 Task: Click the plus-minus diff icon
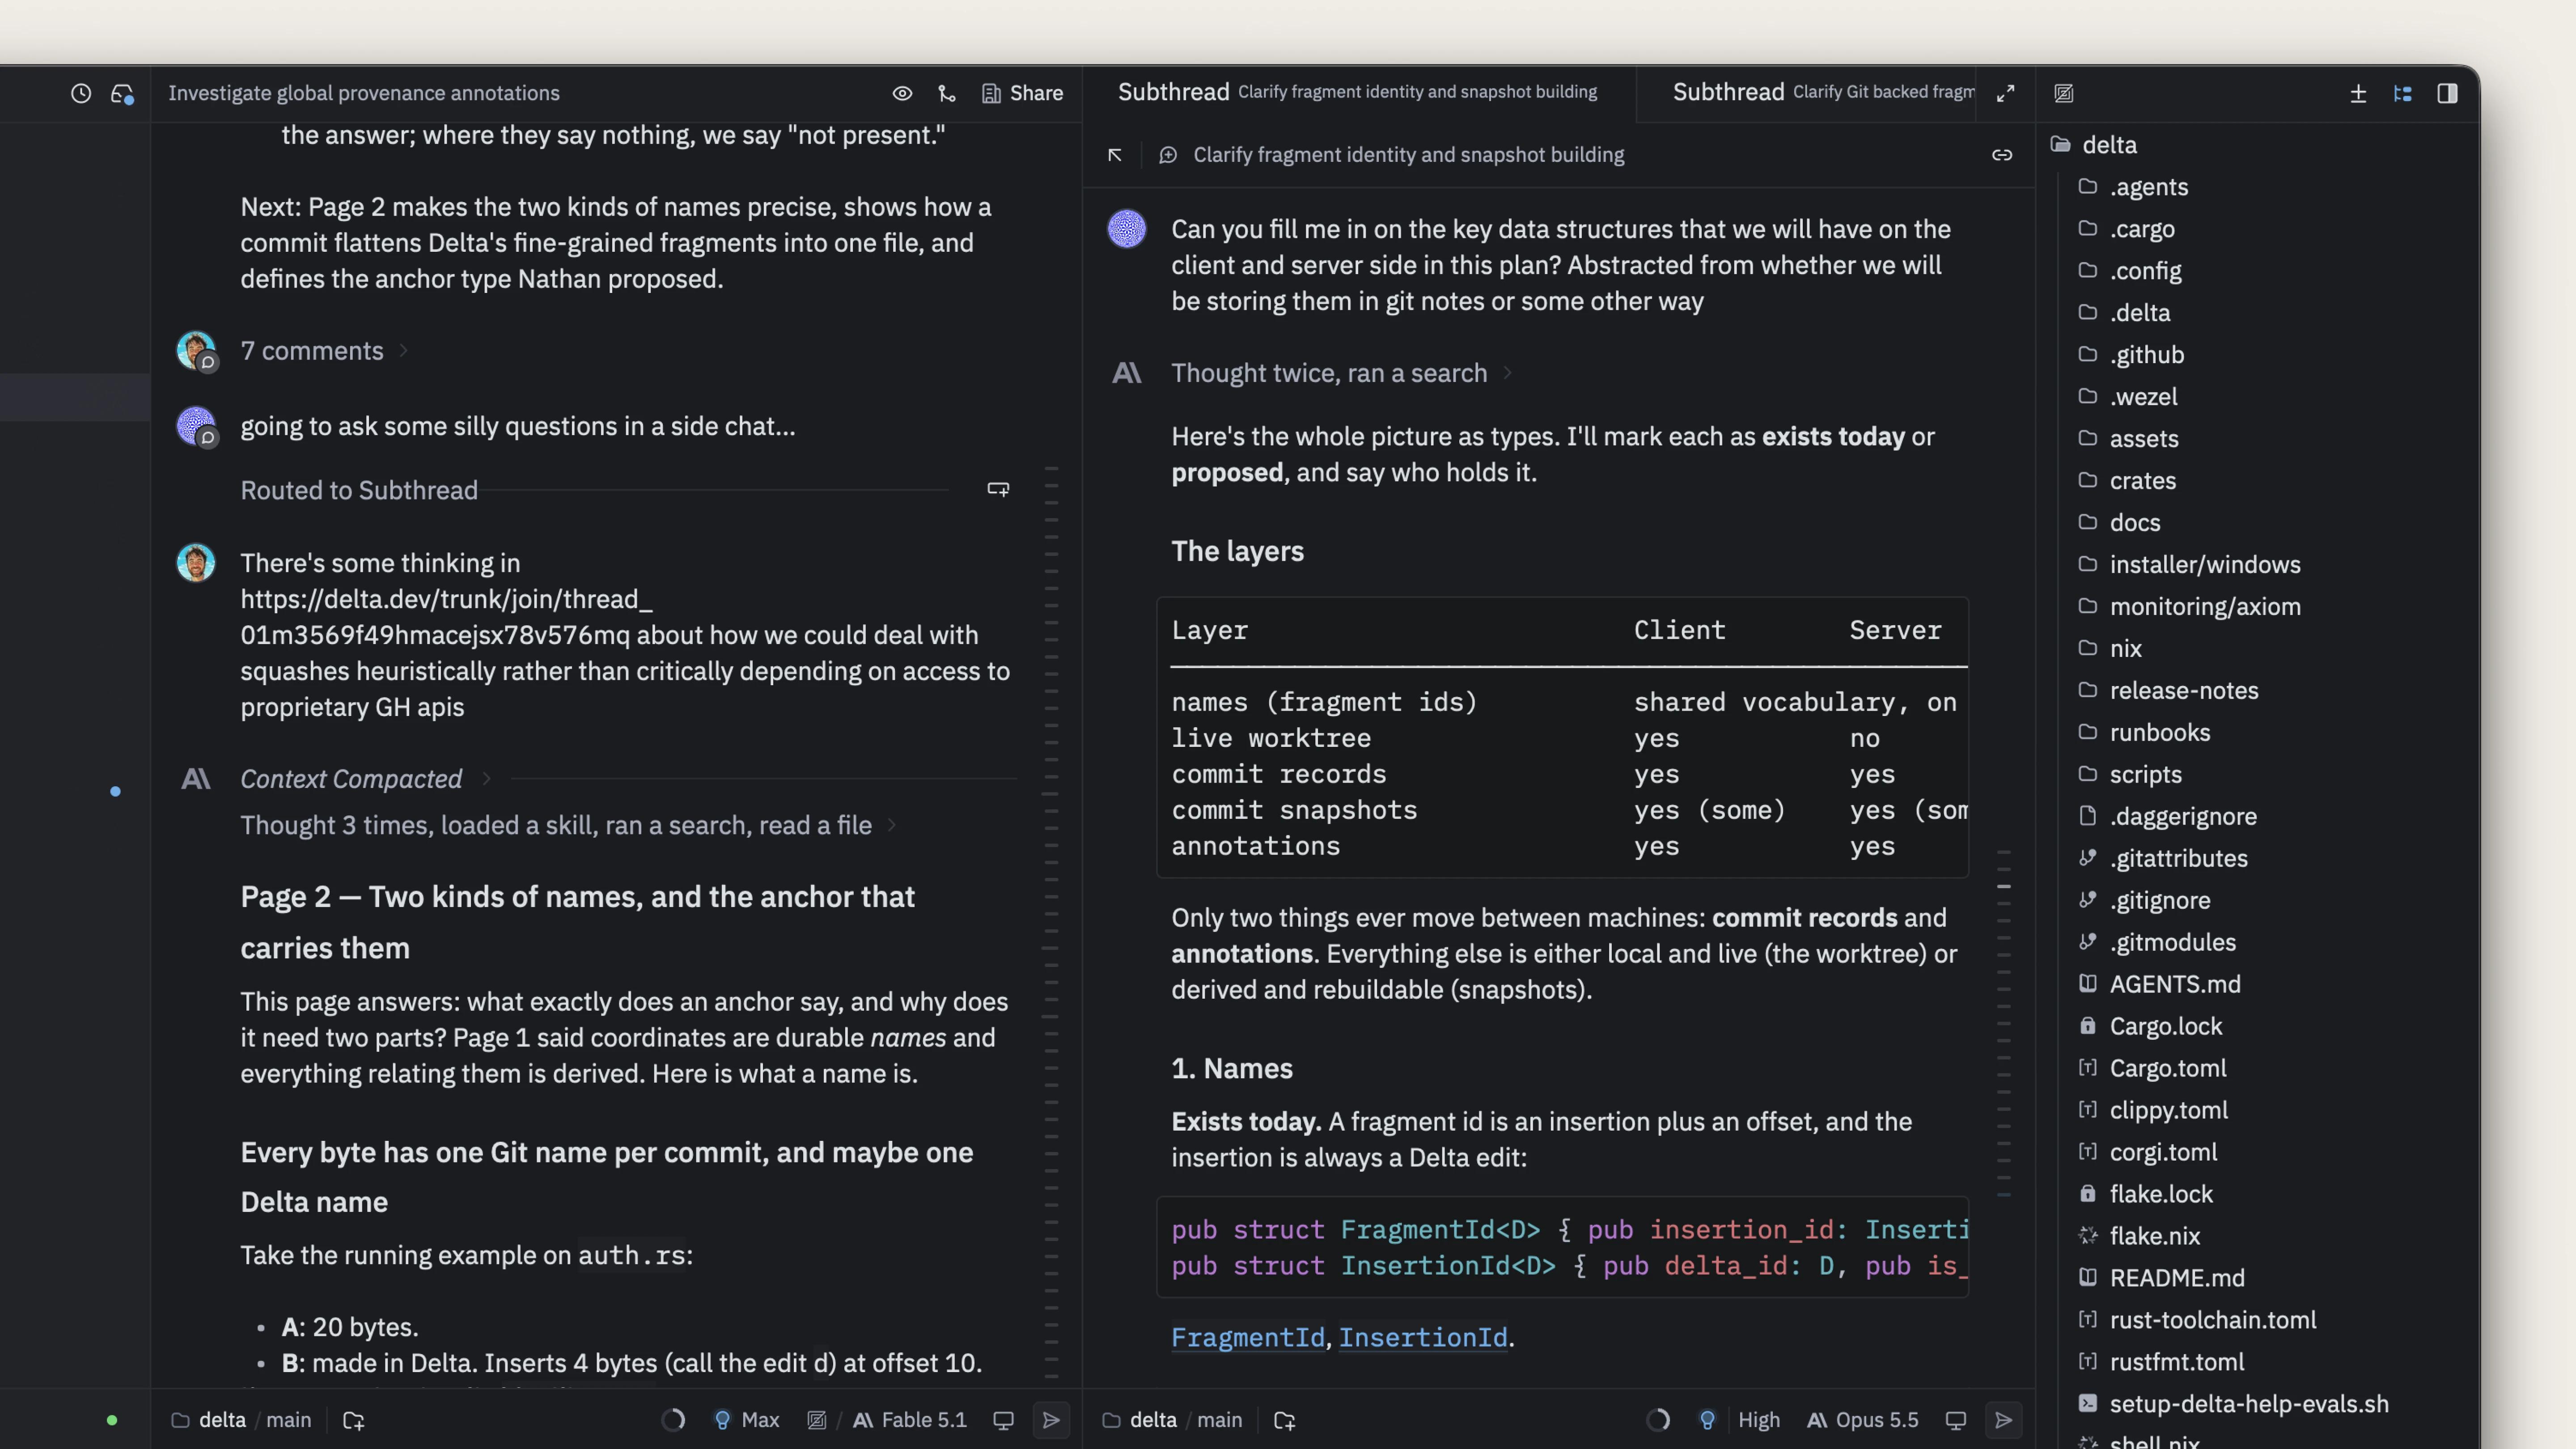pyautogui.click(x=2358, y=94)
